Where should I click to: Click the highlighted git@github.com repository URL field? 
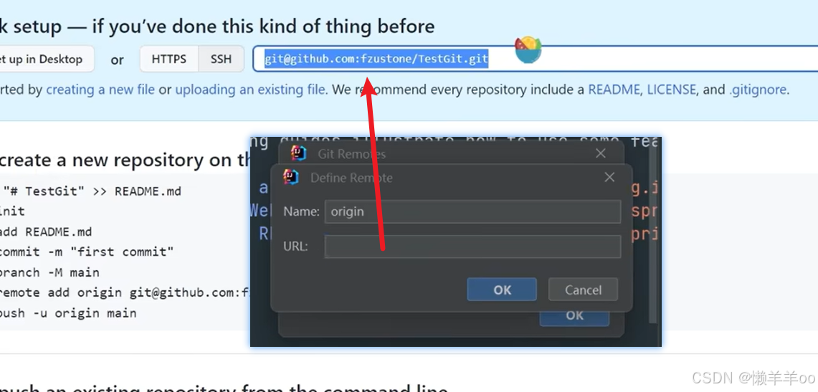(x=536, y=59)
